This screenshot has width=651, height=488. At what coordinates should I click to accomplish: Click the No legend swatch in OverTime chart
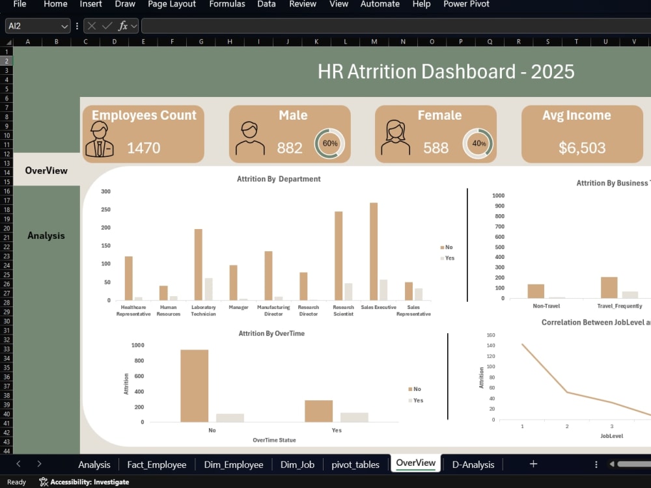click(410, 389)
